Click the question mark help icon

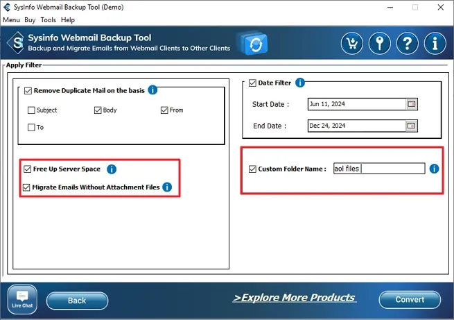408,44
